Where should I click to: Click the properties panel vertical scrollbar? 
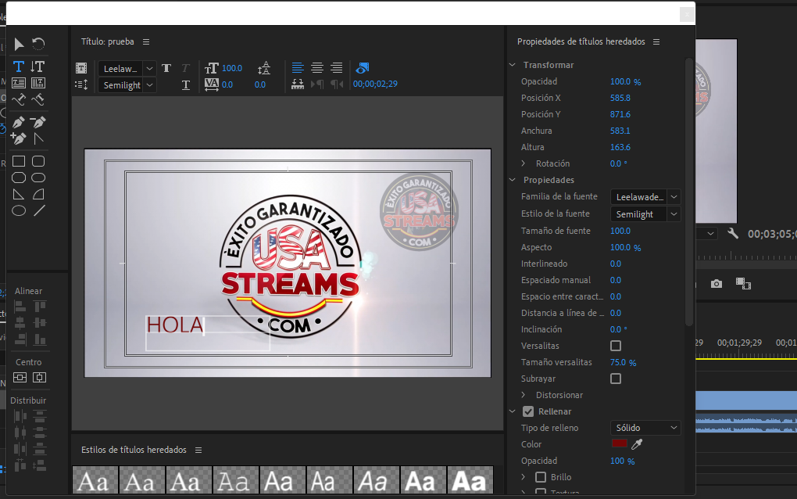point(688,192)
